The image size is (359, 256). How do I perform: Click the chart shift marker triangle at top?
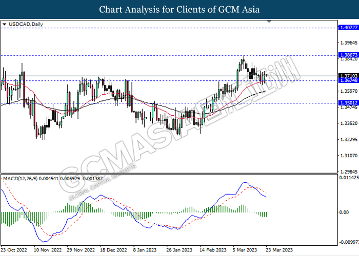tap(269, 22)
